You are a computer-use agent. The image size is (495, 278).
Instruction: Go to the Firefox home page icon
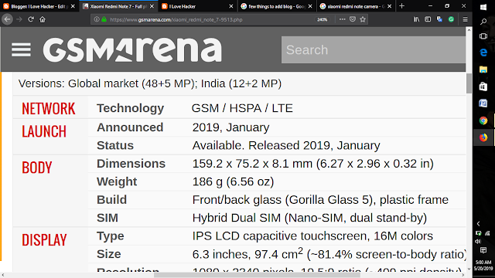[43, 19]
